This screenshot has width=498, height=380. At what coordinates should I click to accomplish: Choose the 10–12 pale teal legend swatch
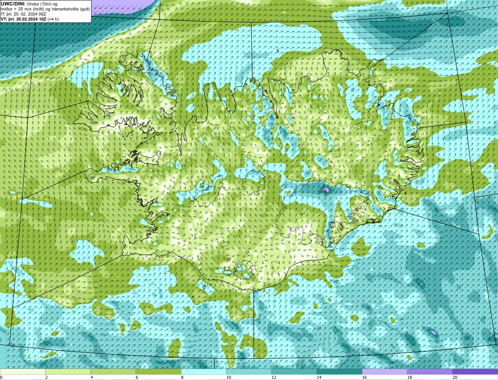tap(249, 371)
